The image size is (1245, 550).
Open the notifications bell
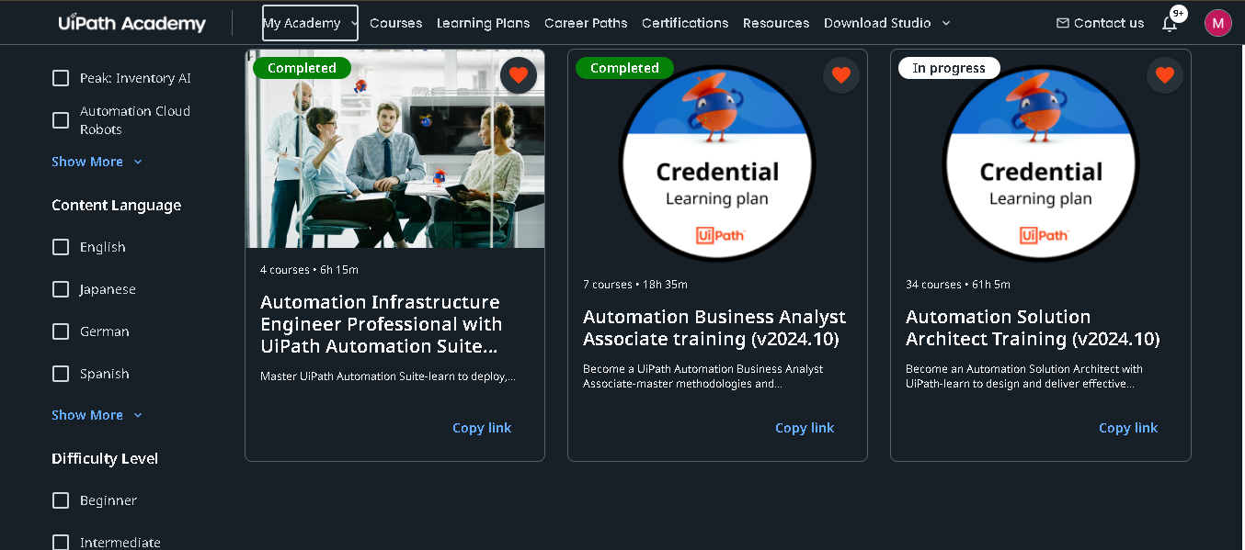[x=1170, y=24]
